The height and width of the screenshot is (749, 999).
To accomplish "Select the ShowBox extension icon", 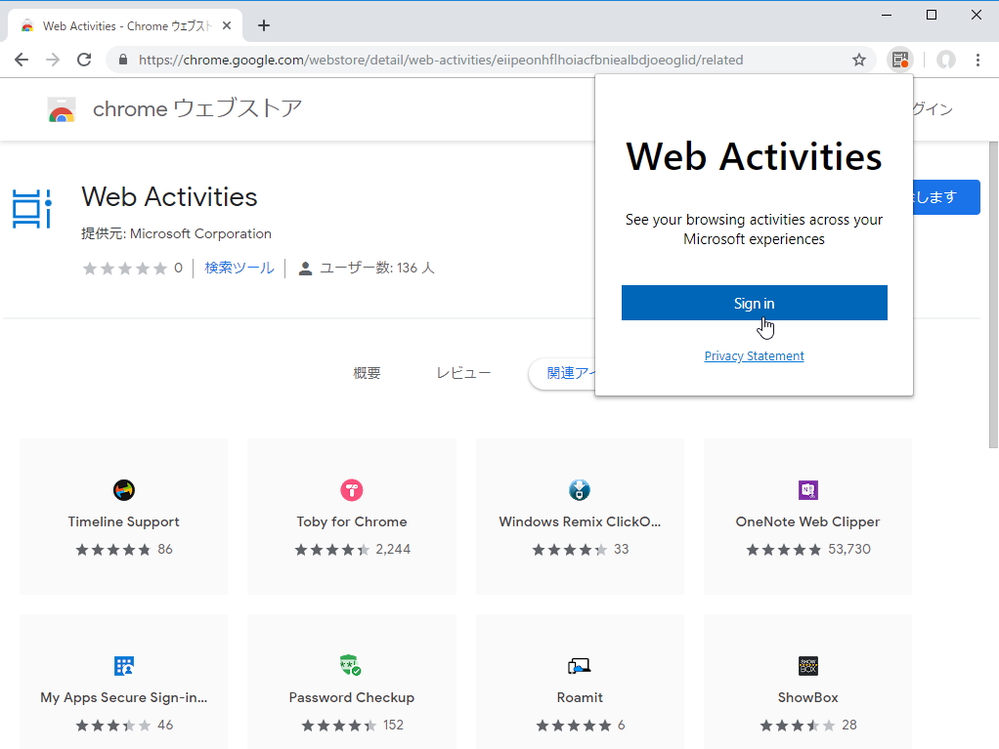I will pyautogui.click(x=807, y=665).
